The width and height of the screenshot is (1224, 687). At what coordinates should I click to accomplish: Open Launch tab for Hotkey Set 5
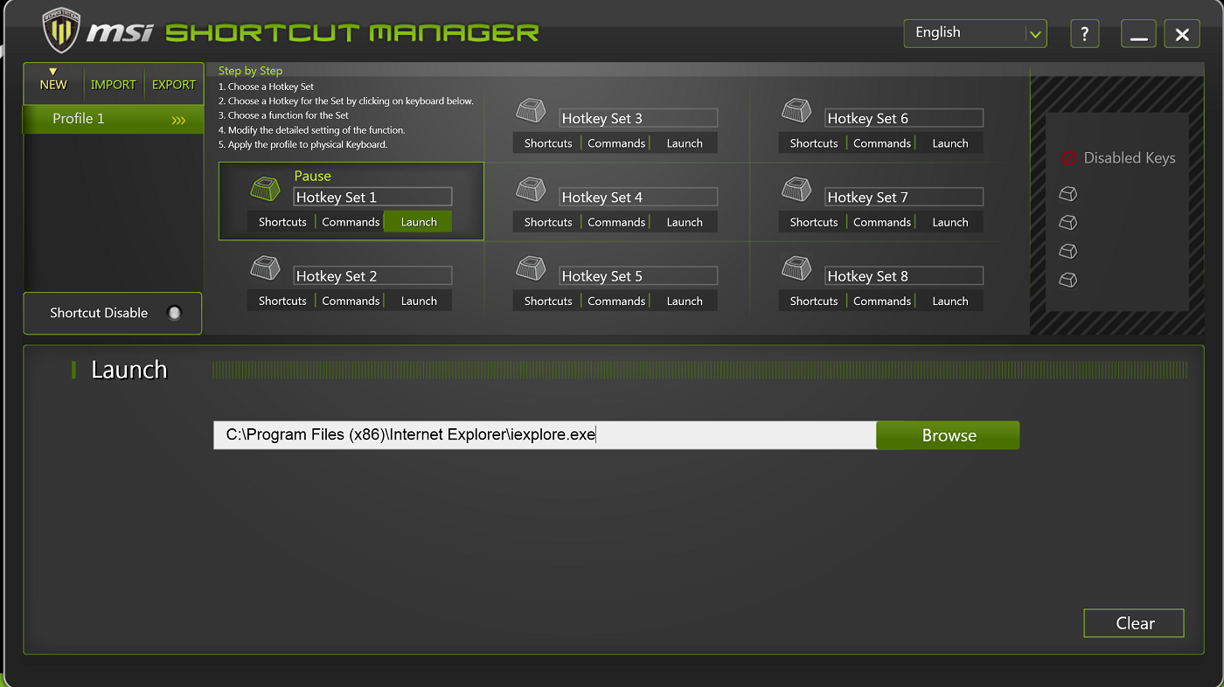tap(685, 301)
